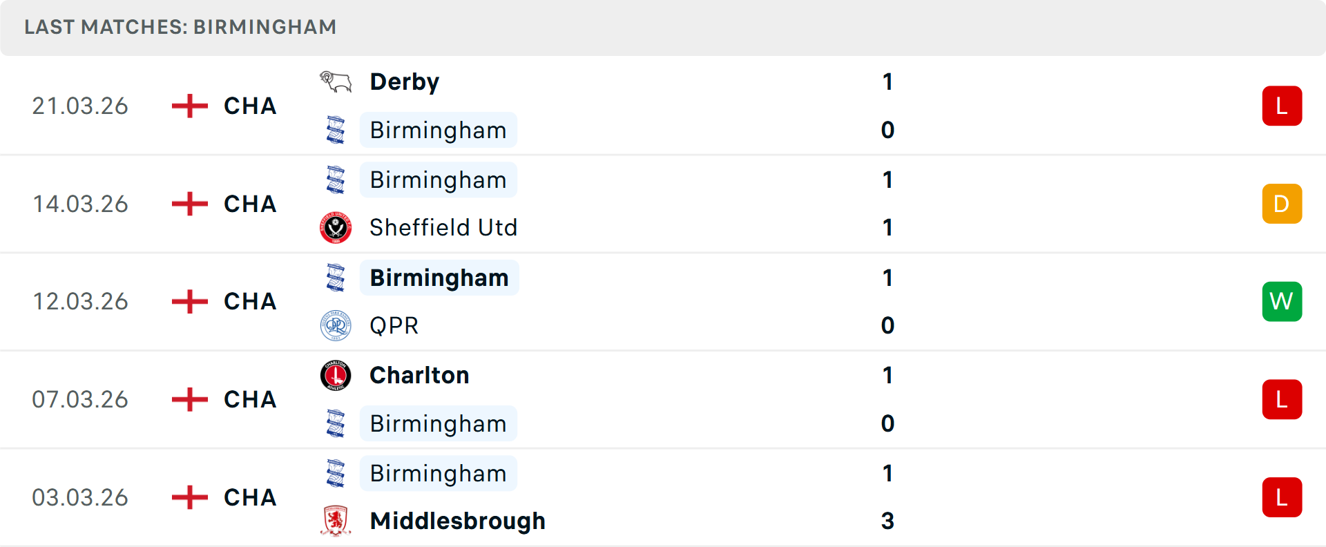Click the green W badge for the QPR win
The width and height of the screenshot is (1326, 547).
coord(1282,301)
